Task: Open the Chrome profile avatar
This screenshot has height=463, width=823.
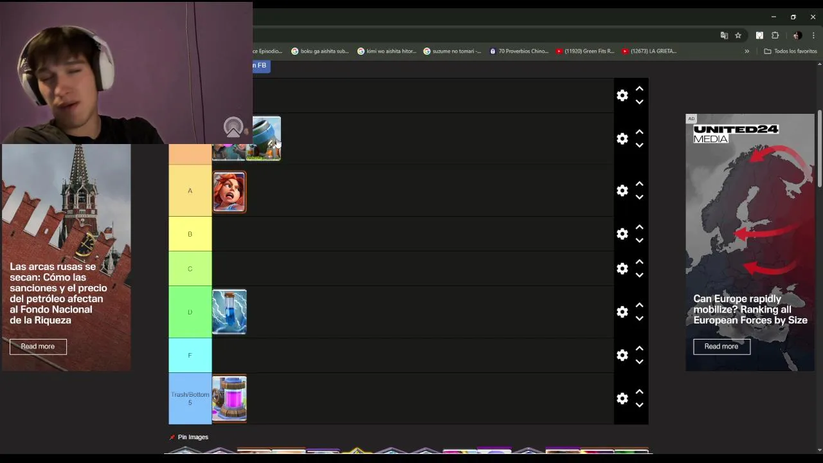Action: click(x=797, y=35)
